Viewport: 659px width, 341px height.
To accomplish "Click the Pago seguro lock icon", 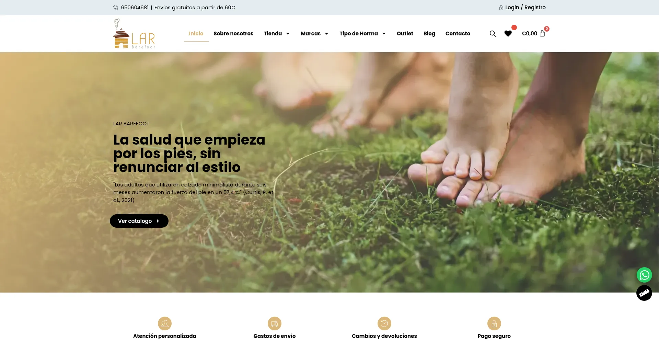I will [x=494, y=323].
